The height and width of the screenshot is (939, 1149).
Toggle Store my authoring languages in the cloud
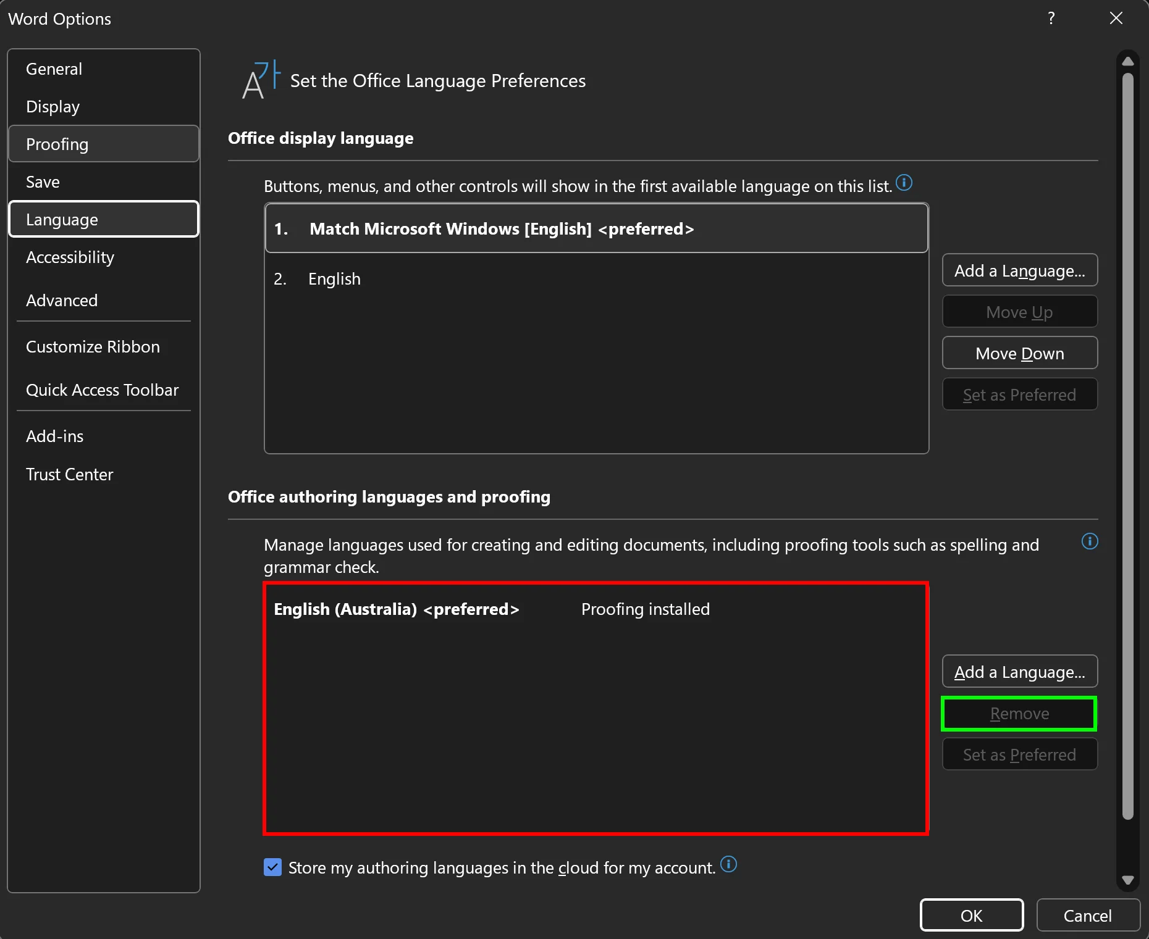tap(272, 867)
